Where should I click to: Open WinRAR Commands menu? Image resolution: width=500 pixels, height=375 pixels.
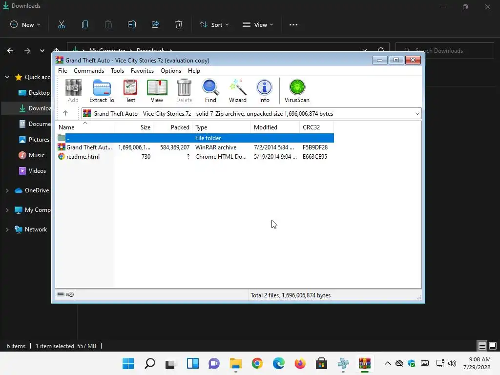point(89,70)
